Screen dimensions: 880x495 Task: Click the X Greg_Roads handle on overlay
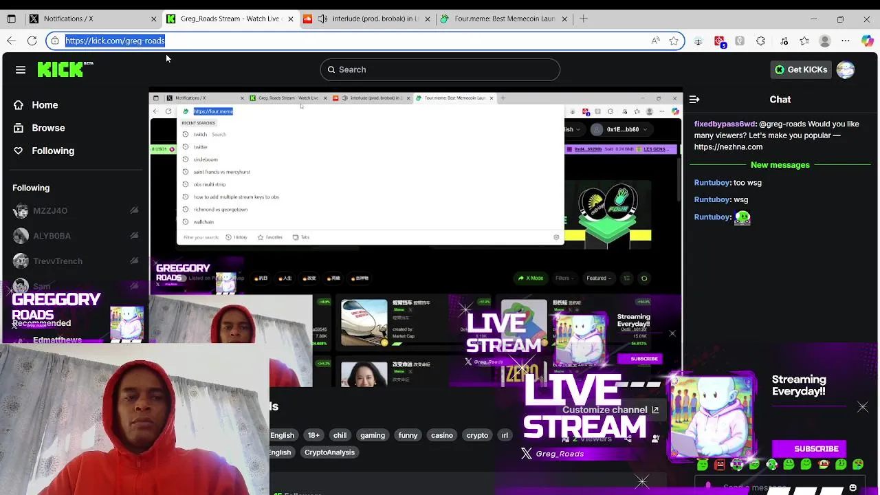[552, 454]
